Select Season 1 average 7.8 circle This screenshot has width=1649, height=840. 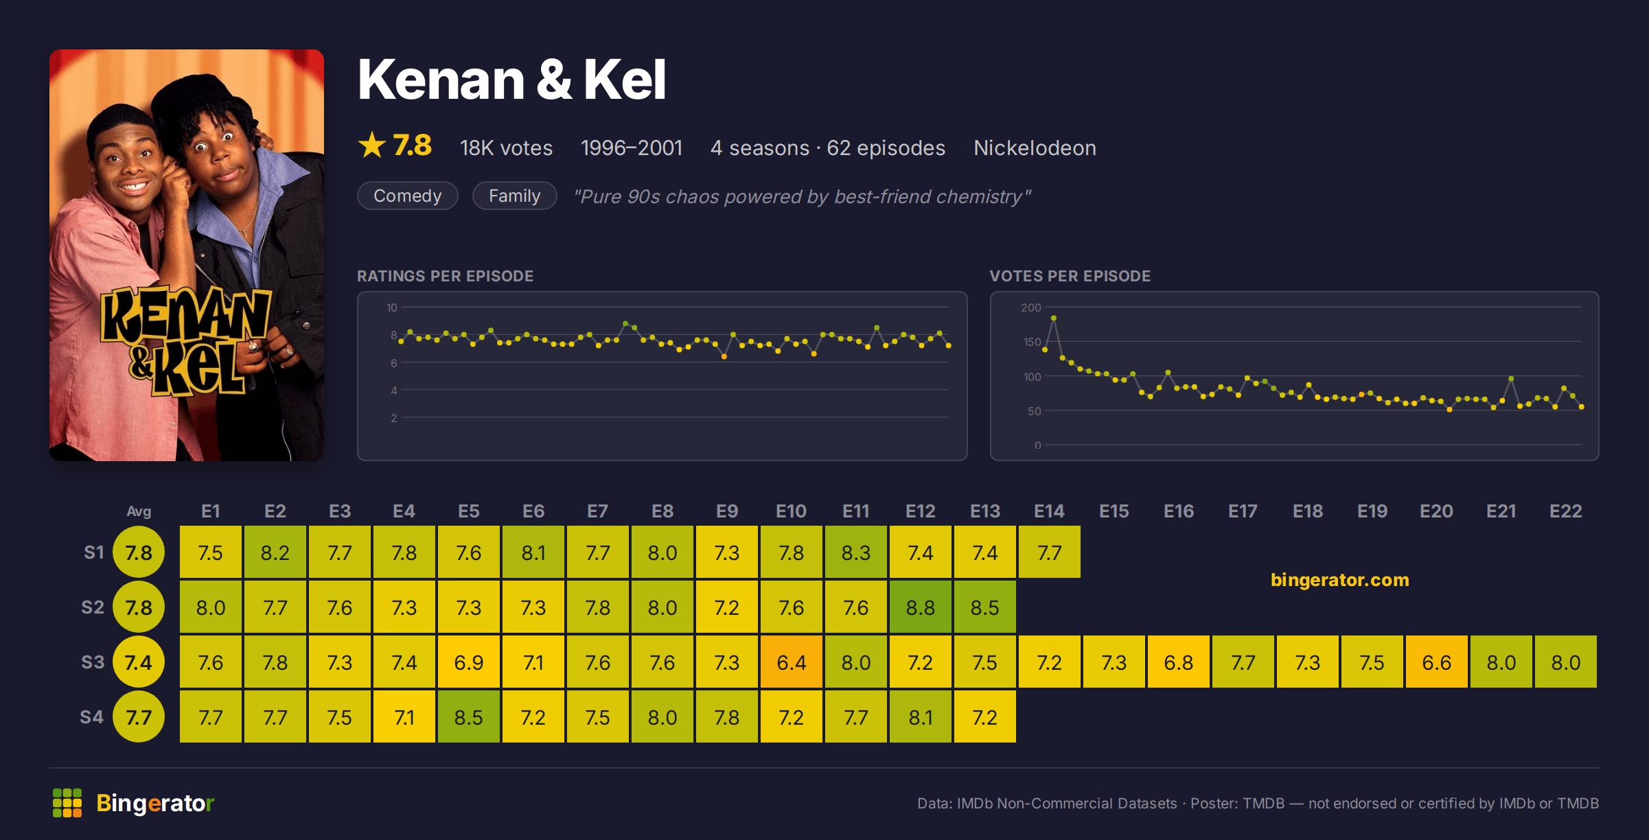point(139,552)
